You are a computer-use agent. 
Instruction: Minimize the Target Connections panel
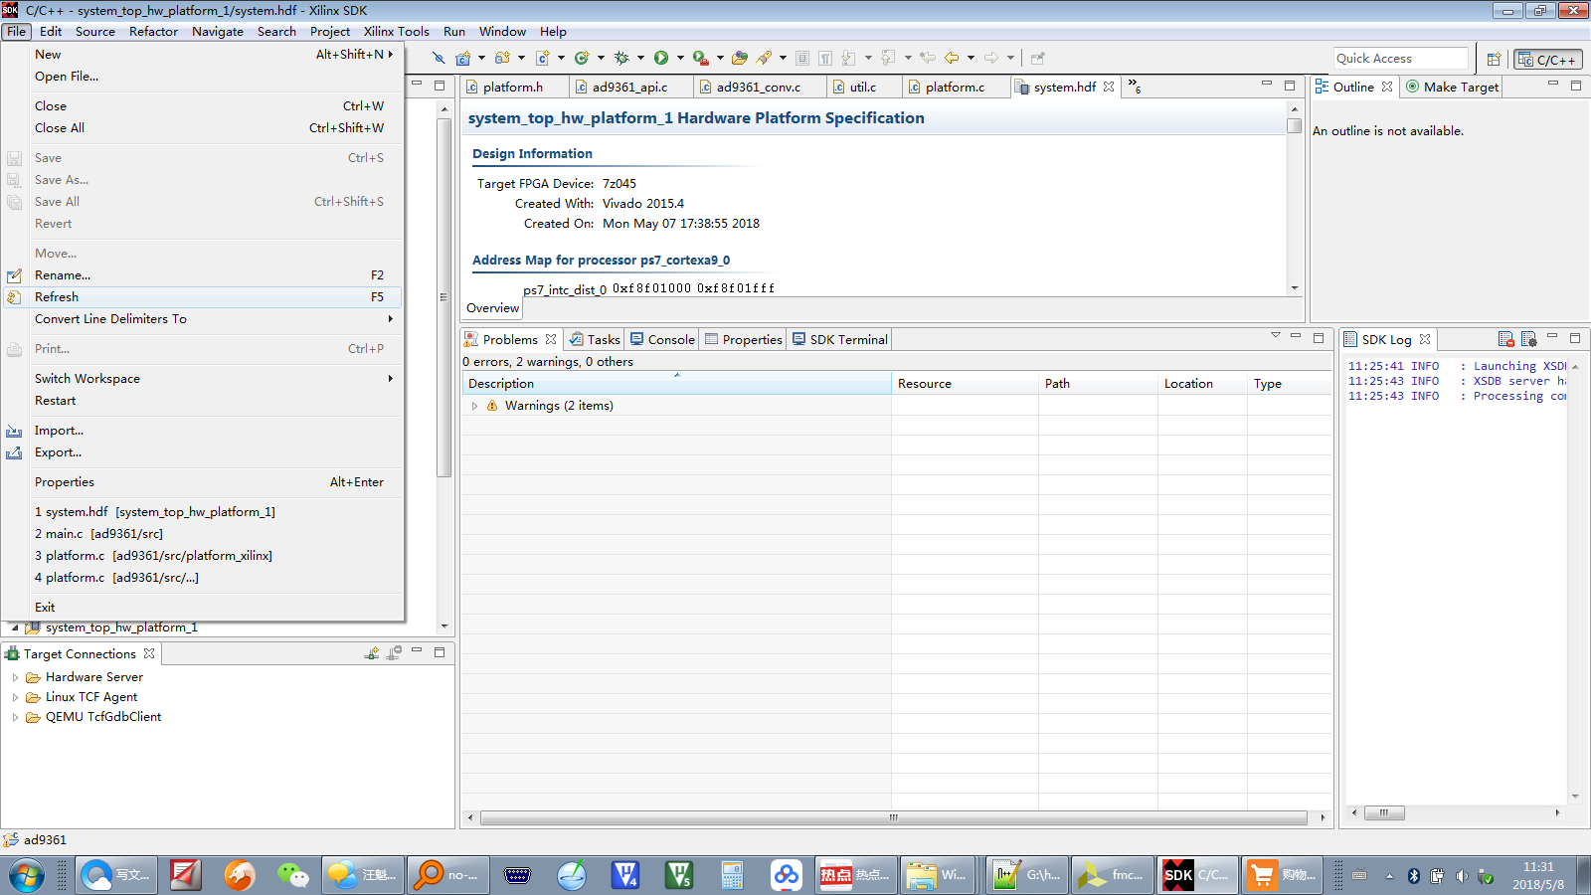(x=417, y=651)
